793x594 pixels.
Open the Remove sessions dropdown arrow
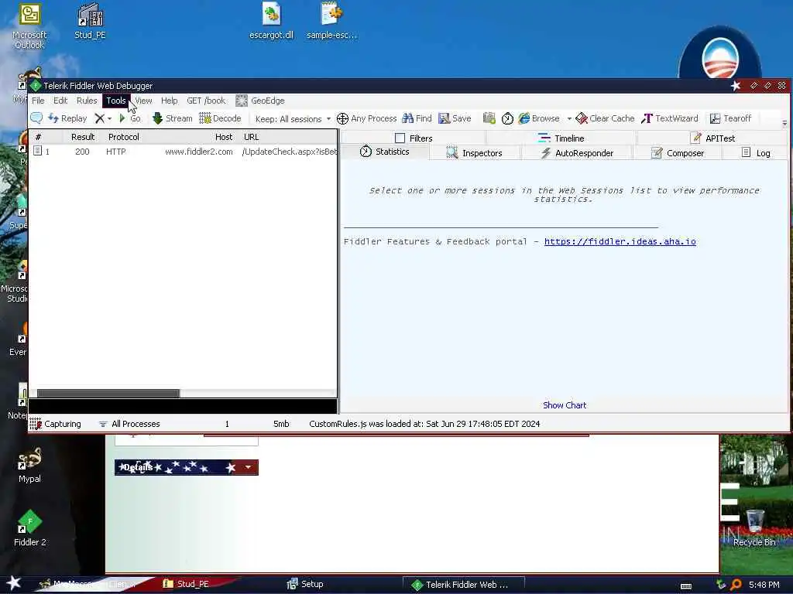(110, 118)
